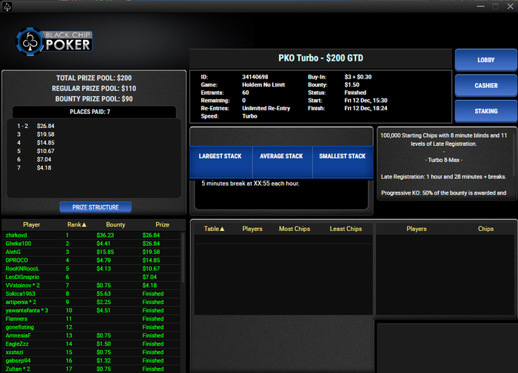Screen dimensions: 518x373
Task: Select player EagleZzz row
Action: pos(92,343)
